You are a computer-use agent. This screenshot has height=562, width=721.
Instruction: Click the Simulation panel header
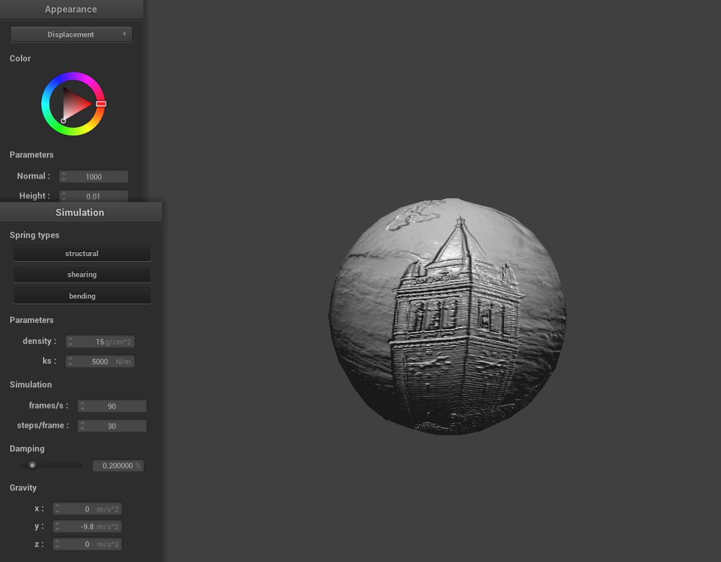(80, 212)
